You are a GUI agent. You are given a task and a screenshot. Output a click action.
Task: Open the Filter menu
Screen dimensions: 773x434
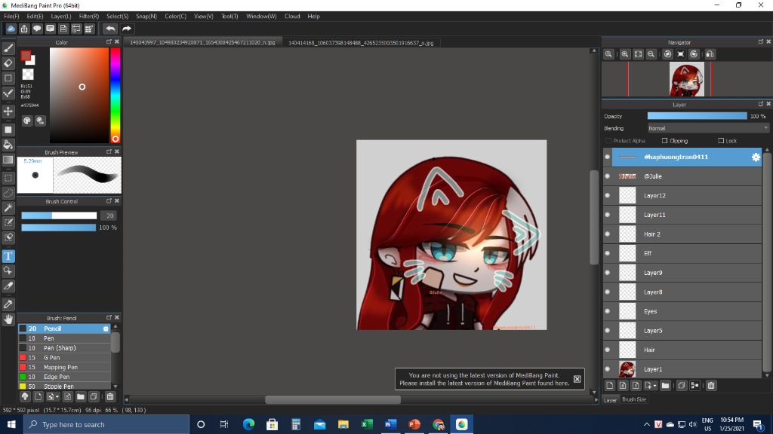[89, 17]
